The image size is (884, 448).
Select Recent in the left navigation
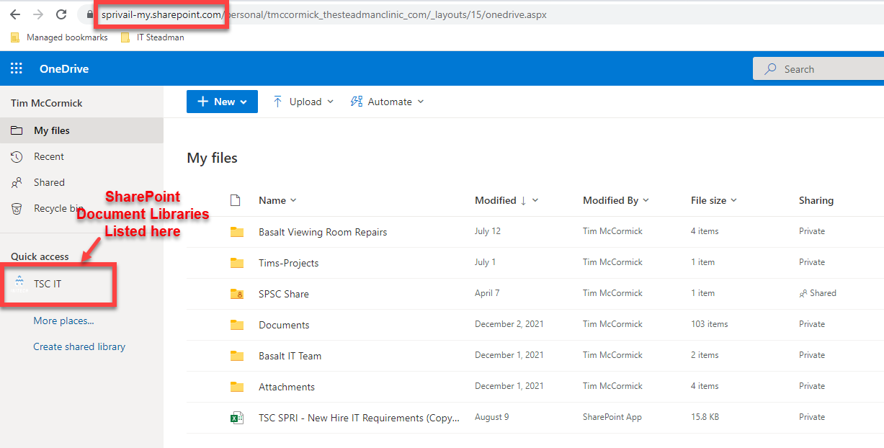point(48,156)
